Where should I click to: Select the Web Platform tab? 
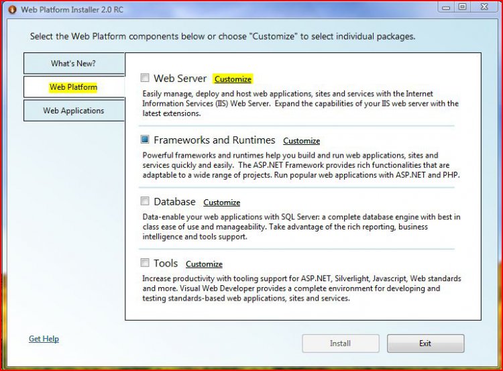(74, 87)
